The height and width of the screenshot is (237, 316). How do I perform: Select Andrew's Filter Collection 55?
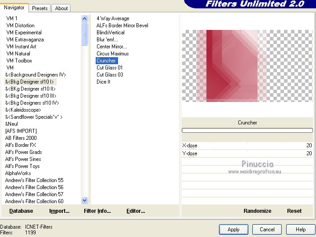pyautogui.click(x=34, y=180)
